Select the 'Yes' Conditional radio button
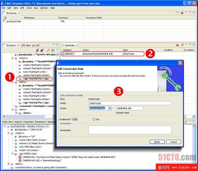Viewport: 198px width, 171px height. [94, 119]
